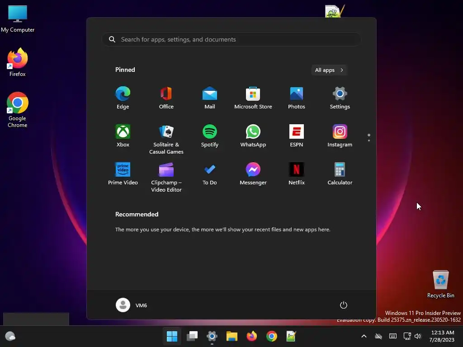Open the Calculator app
This screenshot has width=463, height=347.
[340, 174]
